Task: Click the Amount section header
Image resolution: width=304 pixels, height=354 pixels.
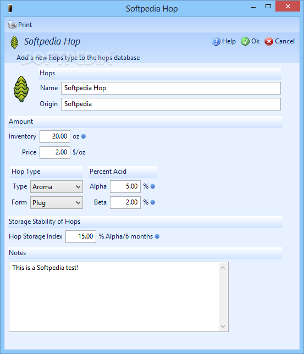Action: tap(145, 122)
